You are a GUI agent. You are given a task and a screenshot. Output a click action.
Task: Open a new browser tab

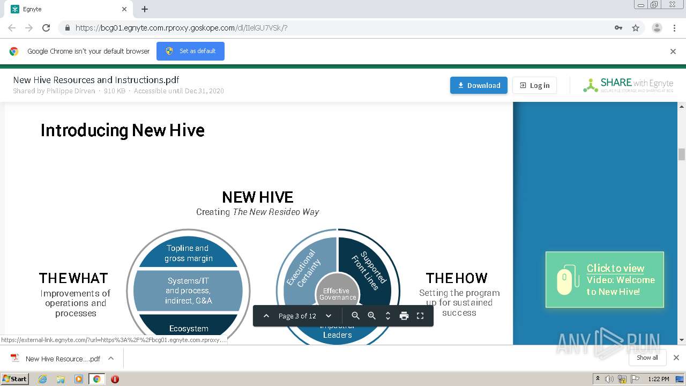point(145,9)
